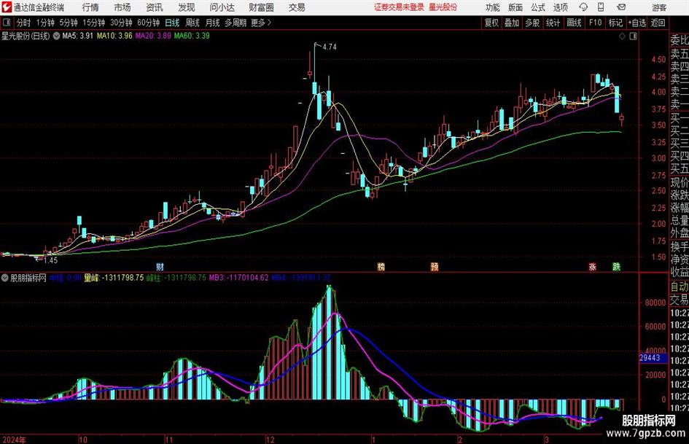The width and height of the screenshot is (689, 444).
Task: Switch to 周线 weekly period
Action: coord(192,23)
